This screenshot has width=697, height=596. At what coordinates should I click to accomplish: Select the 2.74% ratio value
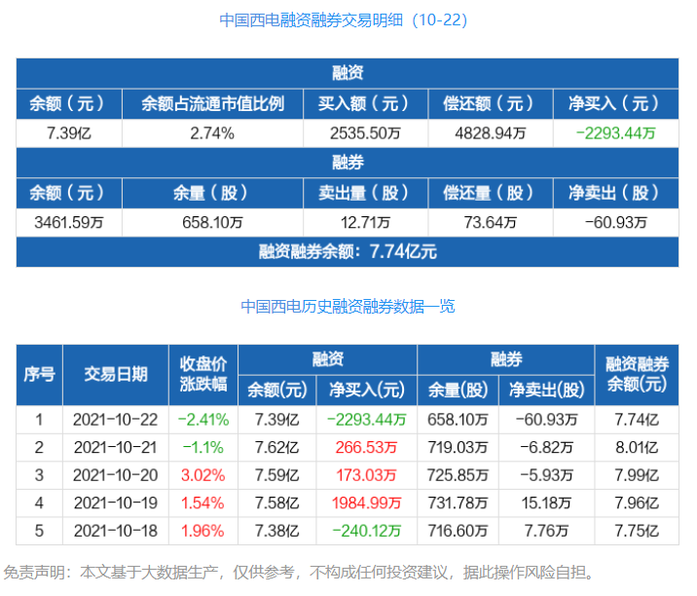(x=212, y=133)
